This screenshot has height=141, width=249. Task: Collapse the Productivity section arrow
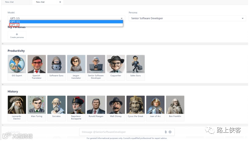click(x=3, y=84)
